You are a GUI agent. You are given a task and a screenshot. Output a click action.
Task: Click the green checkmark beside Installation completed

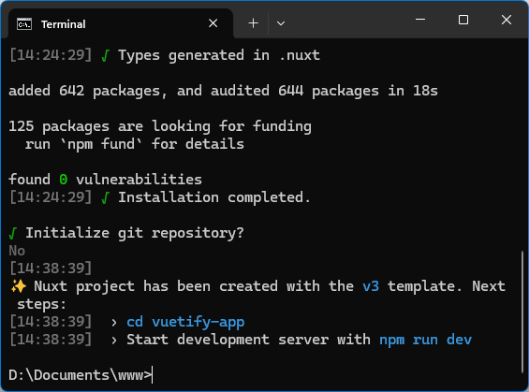click(105, 197)
